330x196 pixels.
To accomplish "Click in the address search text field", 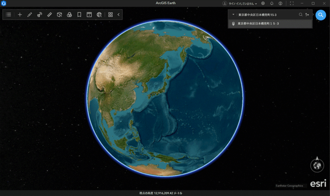I will [266, 15].
